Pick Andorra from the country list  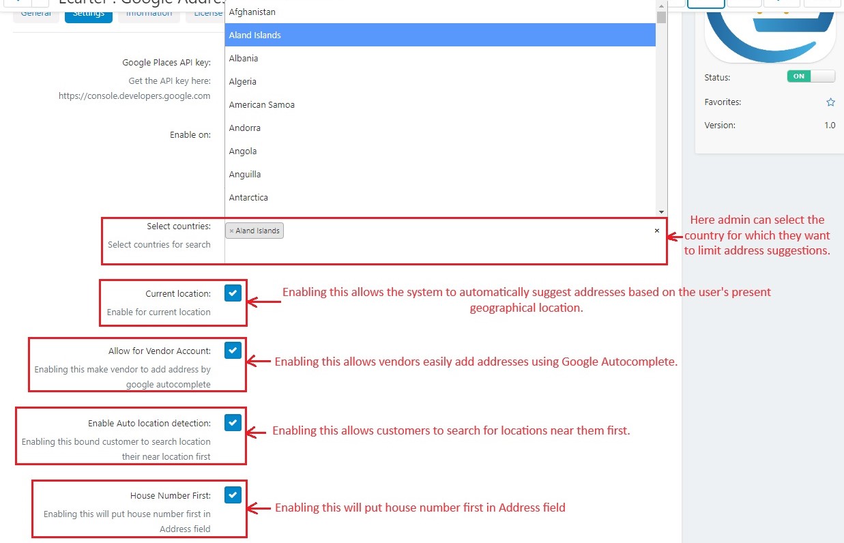pyautogui.click(x=440, y=128)
